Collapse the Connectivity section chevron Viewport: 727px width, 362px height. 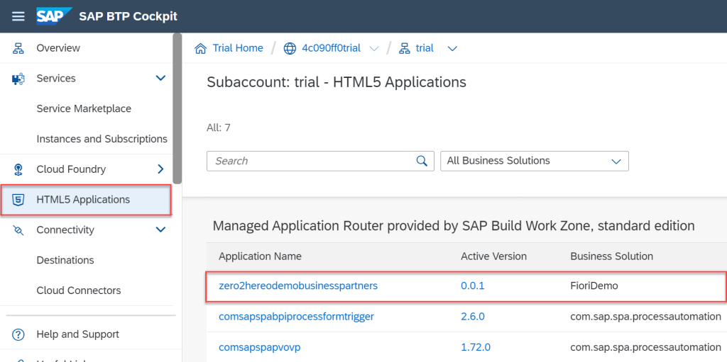160,230
